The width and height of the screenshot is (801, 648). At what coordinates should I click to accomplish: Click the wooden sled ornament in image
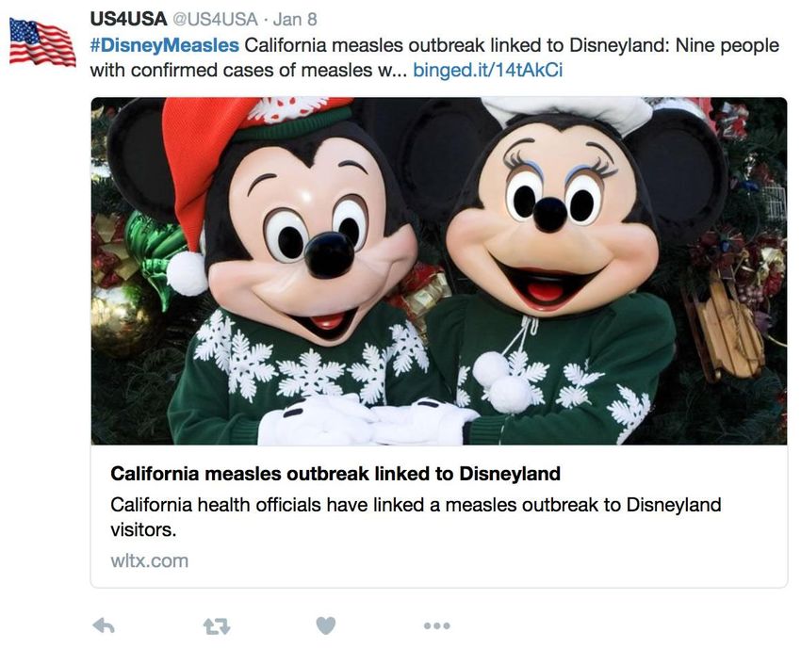tap(725, 327)
